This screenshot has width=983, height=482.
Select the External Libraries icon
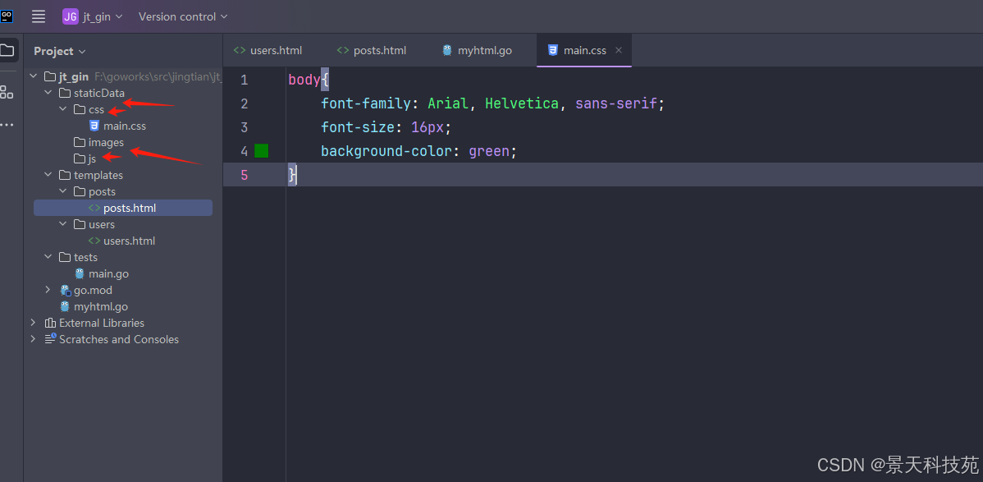coord(50,323)
